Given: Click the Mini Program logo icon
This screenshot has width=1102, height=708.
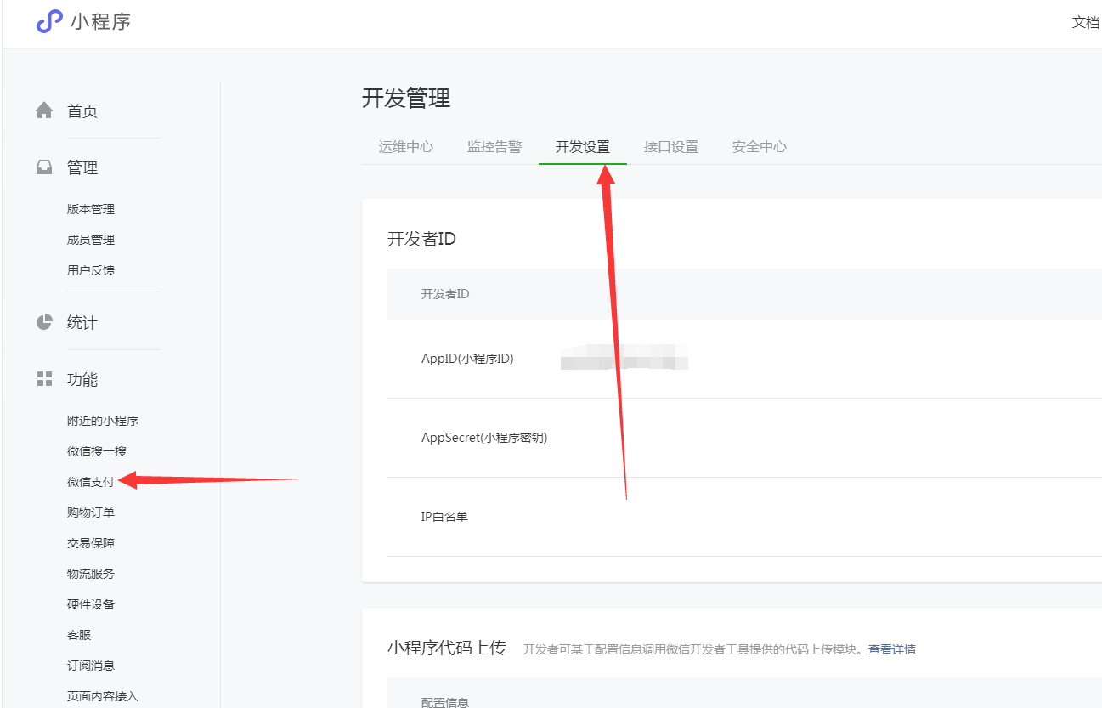Looking at the screenshot, I should [x=49, y=21].
